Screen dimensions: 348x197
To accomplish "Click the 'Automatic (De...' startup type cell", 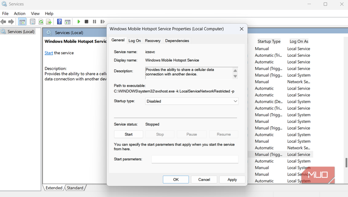I will click(269, 102).
